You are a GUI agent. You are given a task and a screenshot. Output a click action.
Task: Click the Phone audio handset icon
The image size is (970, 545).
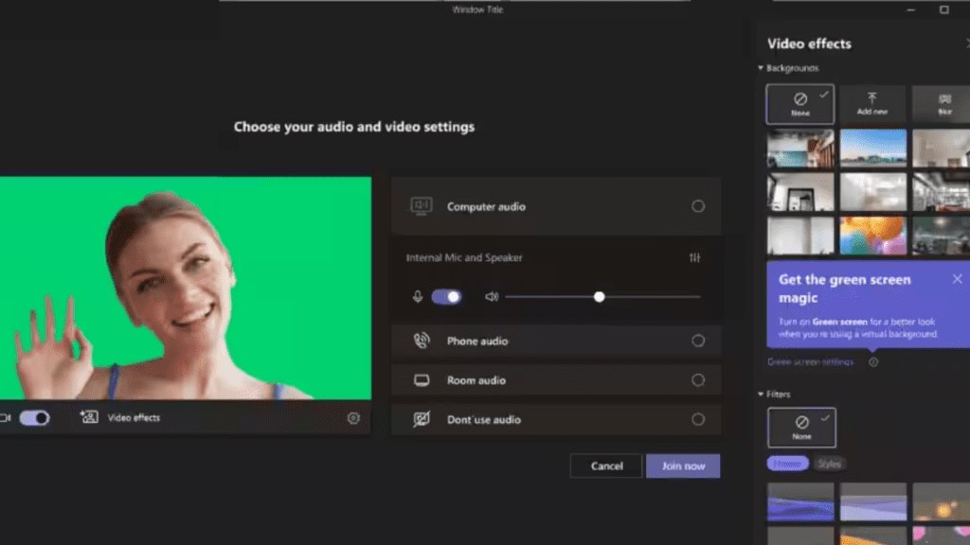(x=422, y=341)
